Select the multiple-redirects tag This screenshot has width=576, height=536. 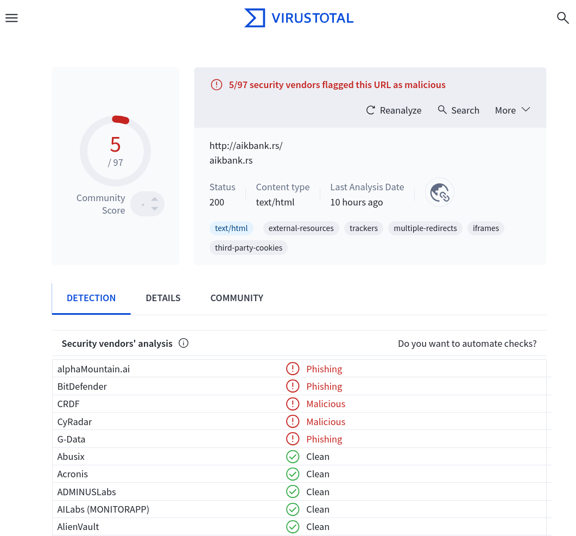click(x=425, y=228)
